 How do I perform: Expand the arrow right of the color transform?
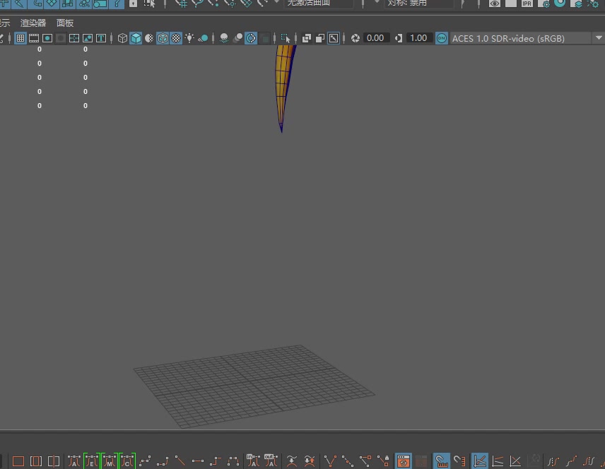(x=599, y=38)
